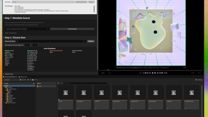Jump to the start of the sequence
The height and width of the screenshot is (117, 208).
[145, 73]
